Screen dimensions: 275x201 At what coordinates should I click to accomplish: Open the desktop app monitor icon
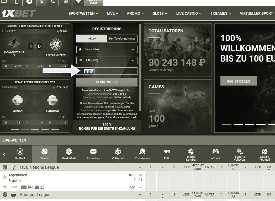click(4, 2)
